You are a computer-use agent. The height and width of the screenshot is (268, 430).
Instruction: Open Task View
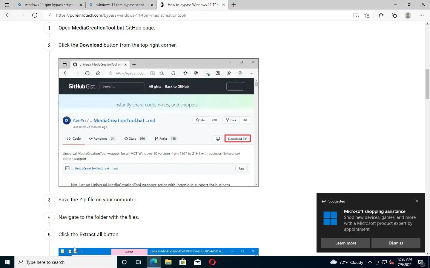tap(139, 262)
